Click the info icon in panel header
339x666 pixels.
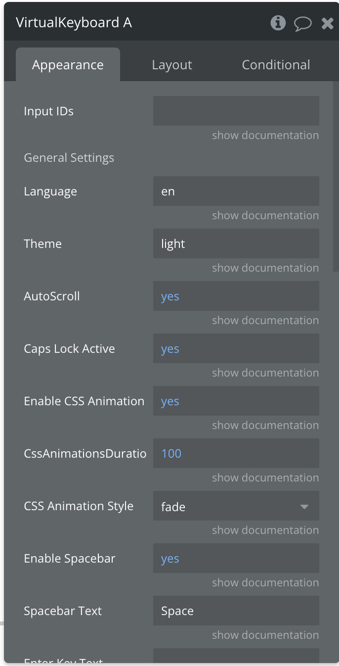[x=278, y=23]
